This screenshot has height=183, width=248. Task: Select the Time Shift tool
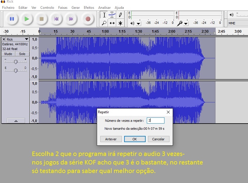coord(112,23)
